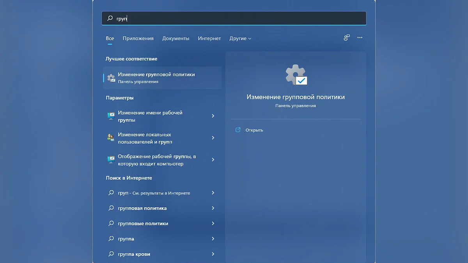Expand arrow for "Изменение имени рабочей группы"
468x263 pixels.
213,116
